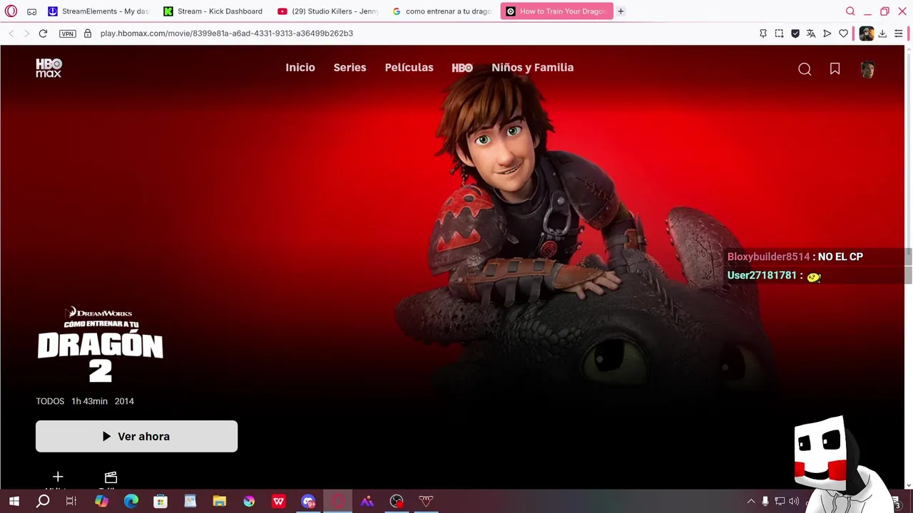
Task: Open File Explorer from the taskbar
Action: pyautogui.click(x=219, y=502)
